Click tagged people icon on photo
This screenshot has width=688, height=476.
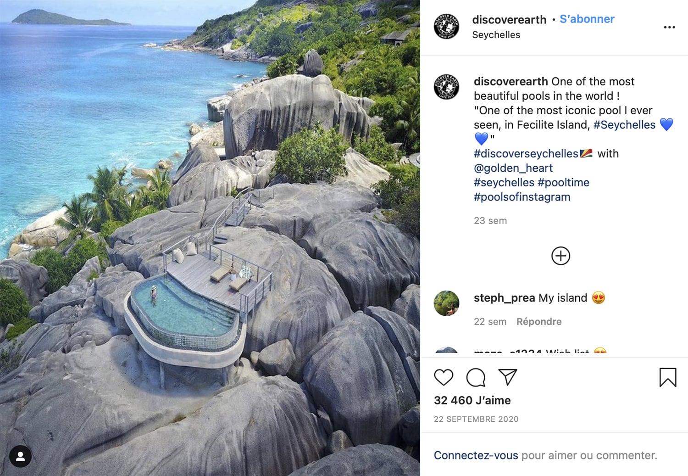(x=21, y=456)
